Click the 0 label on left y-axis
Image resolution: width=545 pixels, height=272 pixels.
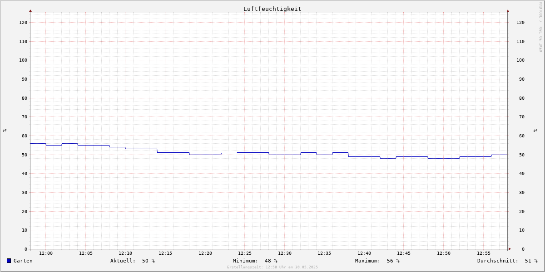(x=26, y=249)
